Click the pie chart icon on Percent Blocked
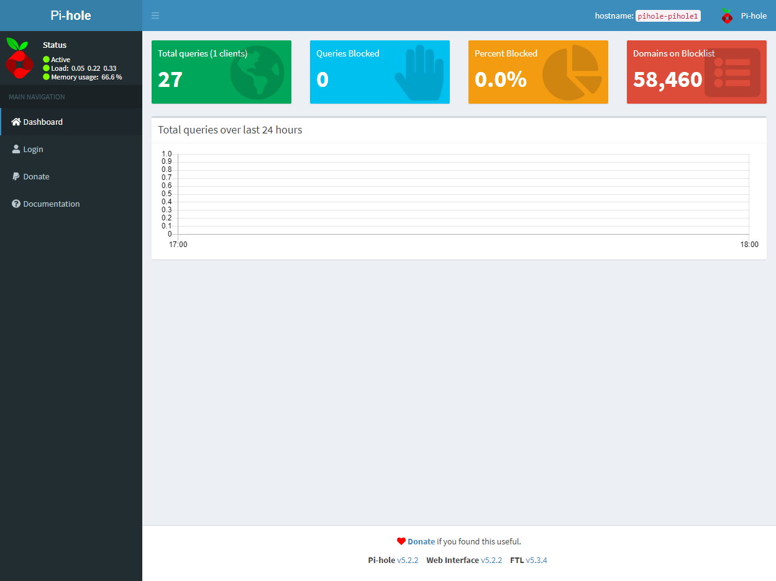Screen dimensions: 776x581 pyautogui.click(x=572, y=73)
